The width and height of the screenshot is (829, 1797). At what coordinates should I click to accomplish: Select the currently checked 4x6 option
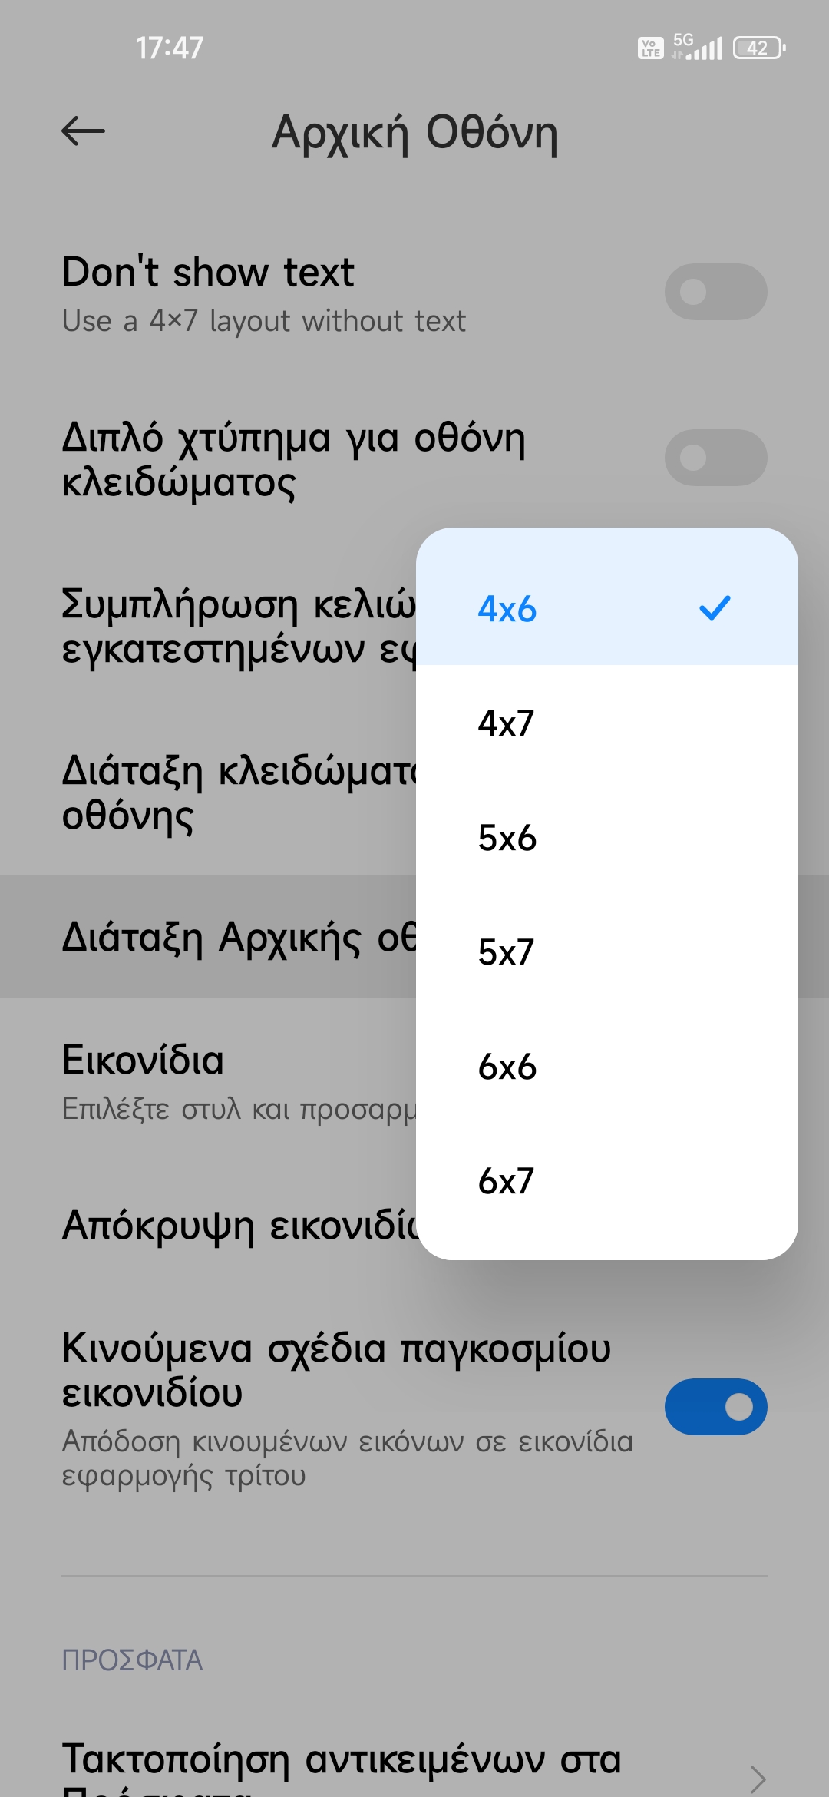coord(507,609)
